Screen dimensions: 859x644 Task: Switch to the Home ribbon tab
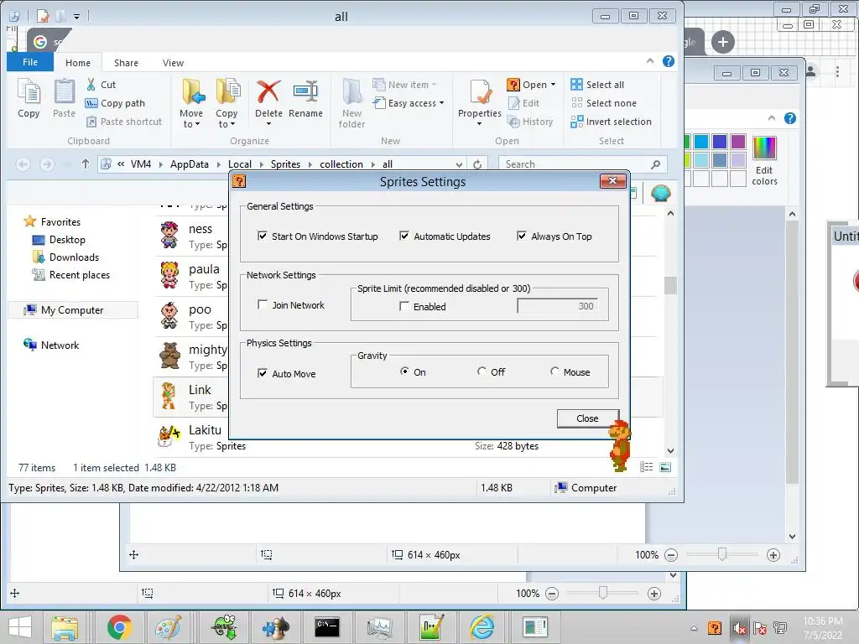click(78, 62)
